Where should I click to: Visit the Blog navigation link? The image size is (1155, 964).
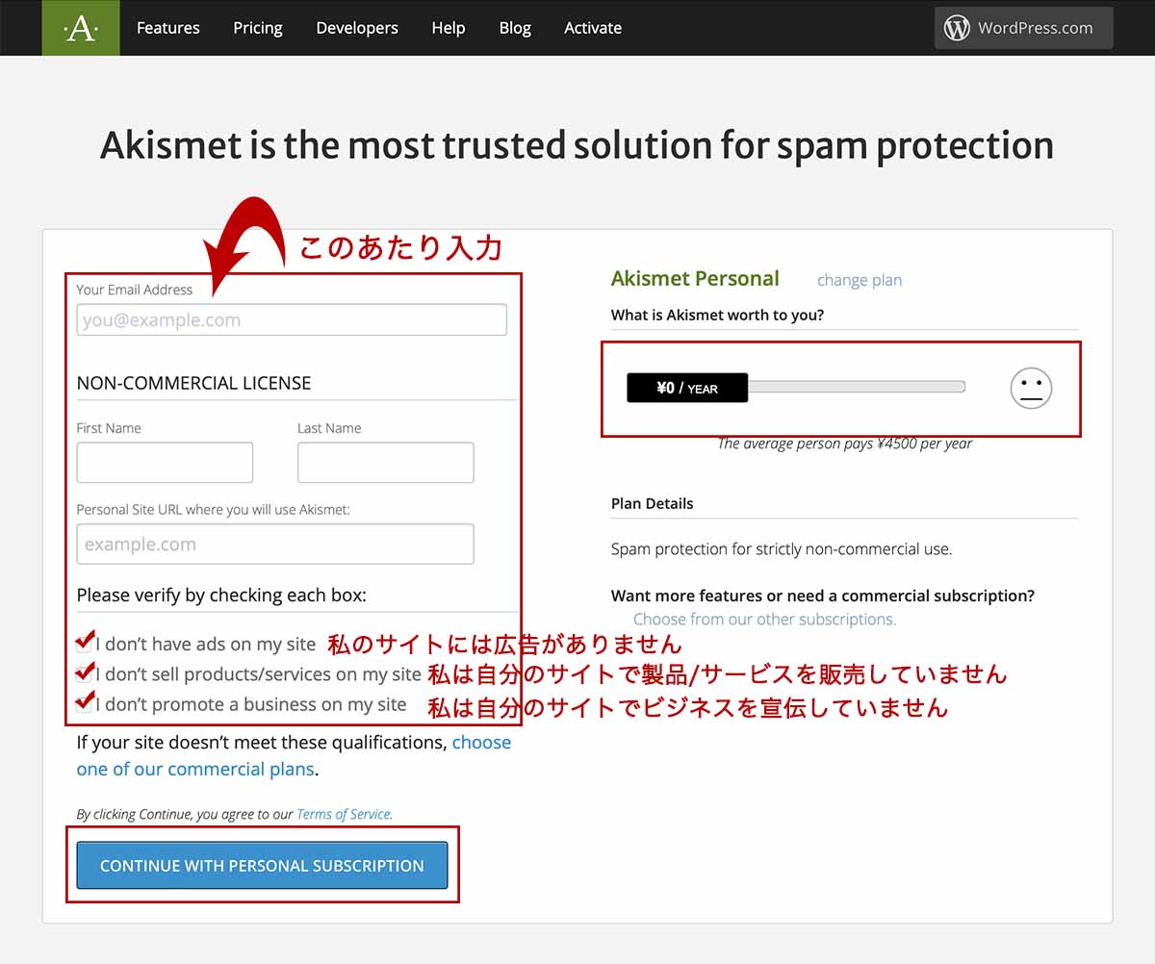(x=515, y=28)
